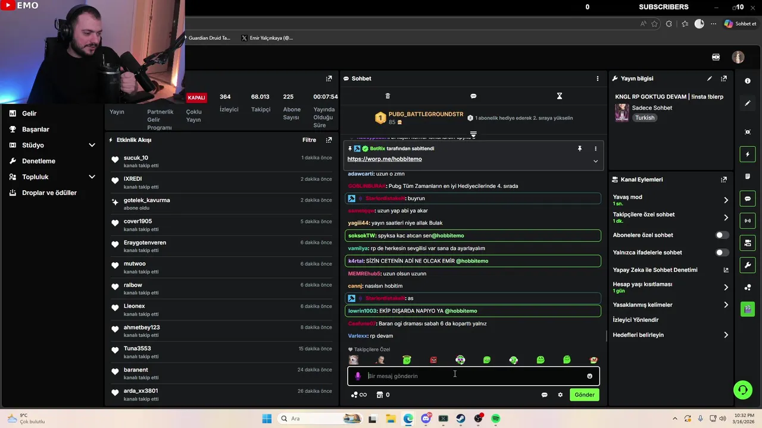Open chat settings gear icon
762x428 pixels.
pos(560,395)
